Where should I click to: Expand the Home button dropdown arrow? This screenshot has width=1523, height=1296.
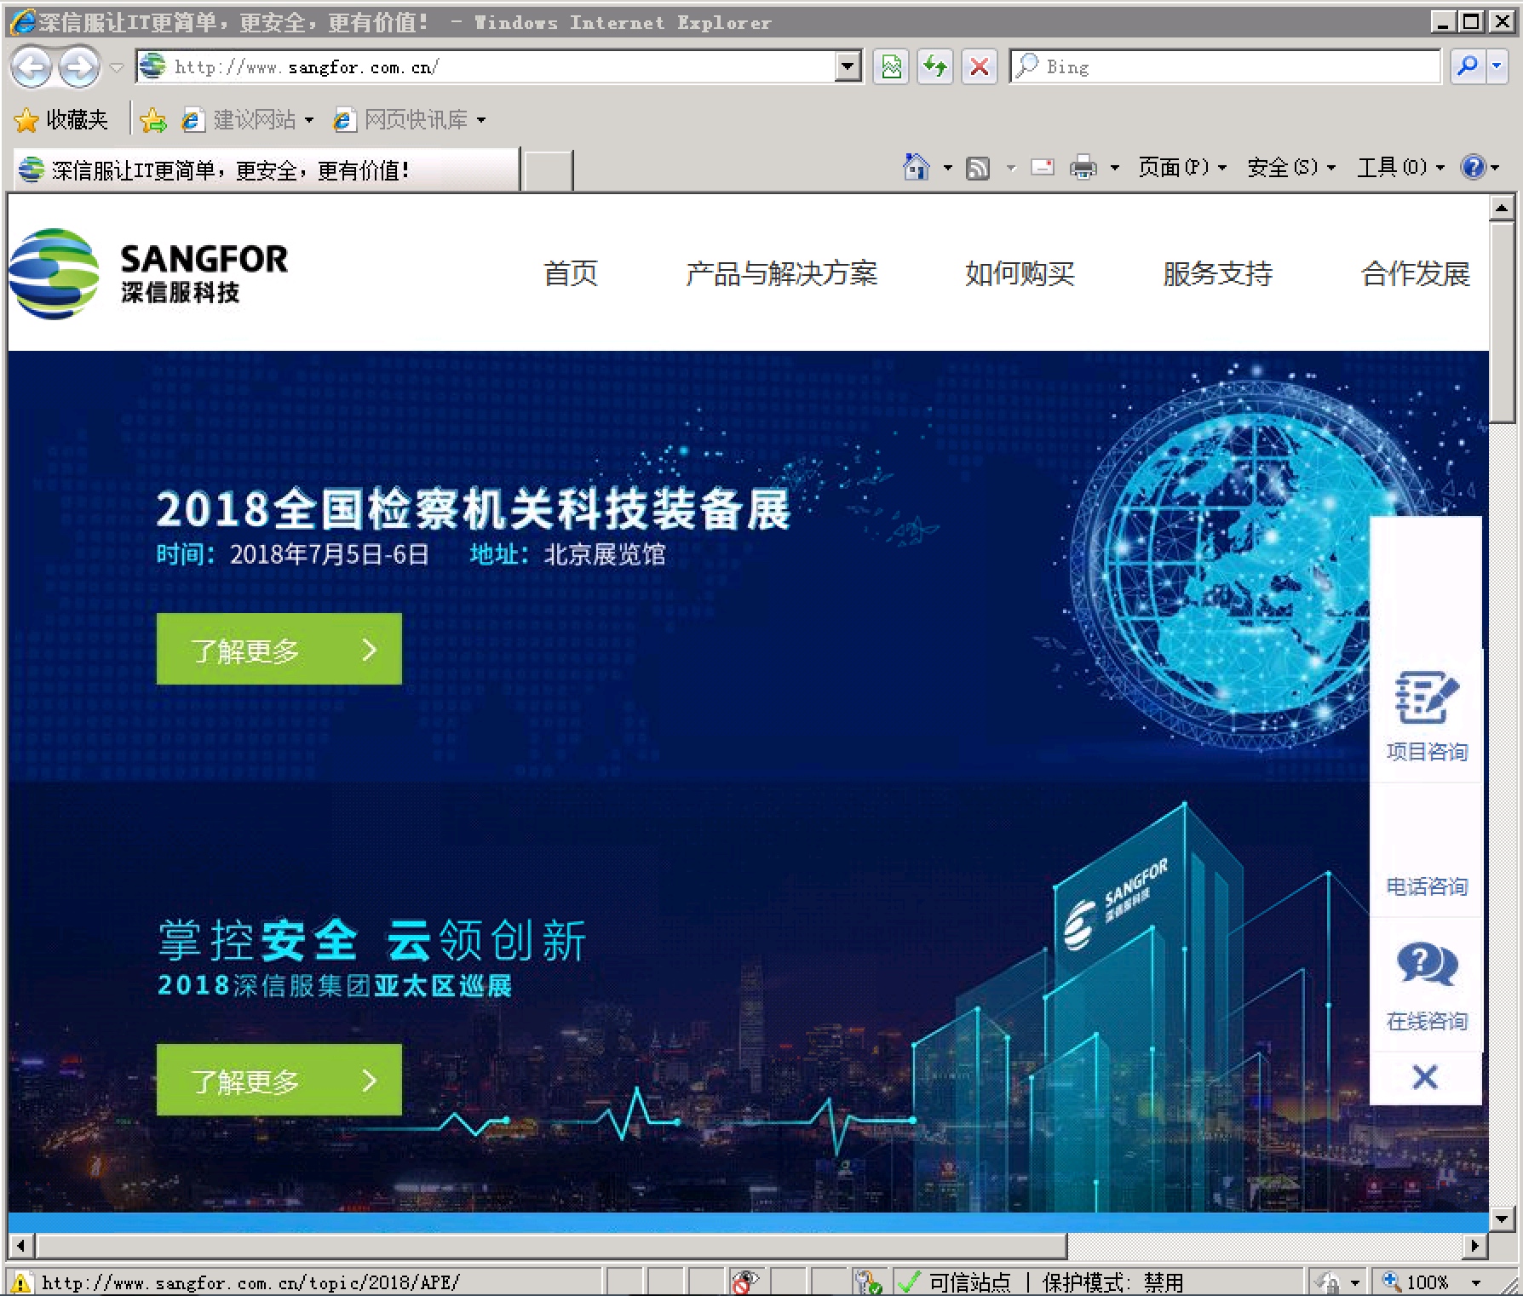[x=947, y=168]
